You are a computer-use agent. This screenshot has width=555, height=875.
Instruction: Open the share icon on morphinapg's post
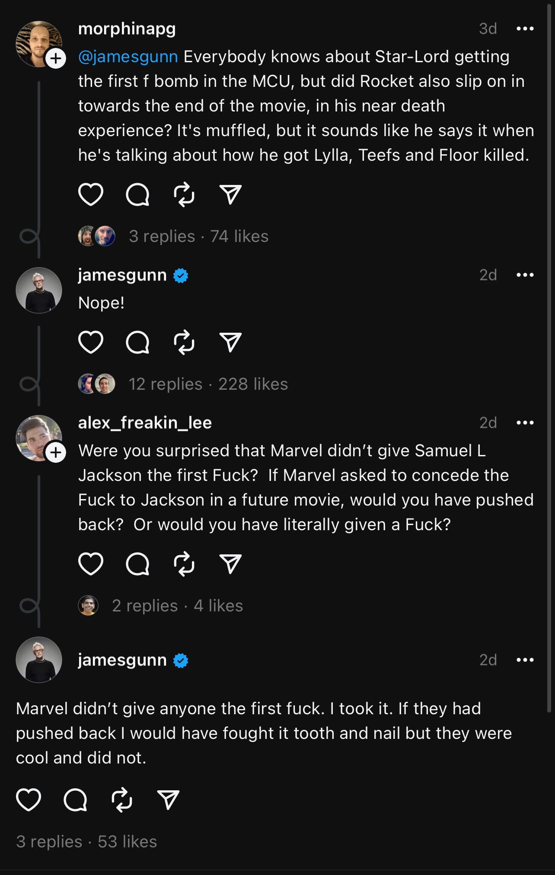231,196
